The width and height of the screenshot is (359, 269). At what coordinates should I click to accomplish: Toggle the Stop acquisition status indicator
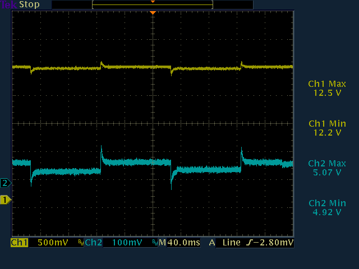pyautogui.click(x=30, y=4)
